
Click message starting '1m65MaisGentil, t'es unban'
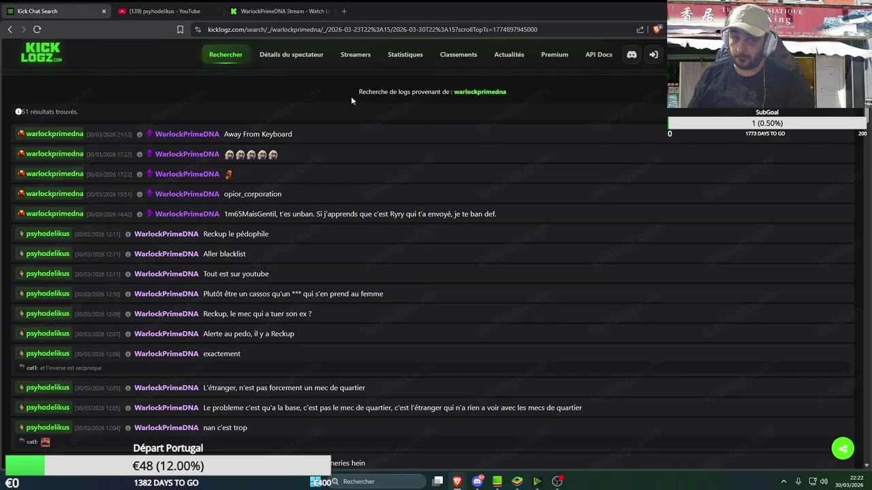click(x=360, y=214)
